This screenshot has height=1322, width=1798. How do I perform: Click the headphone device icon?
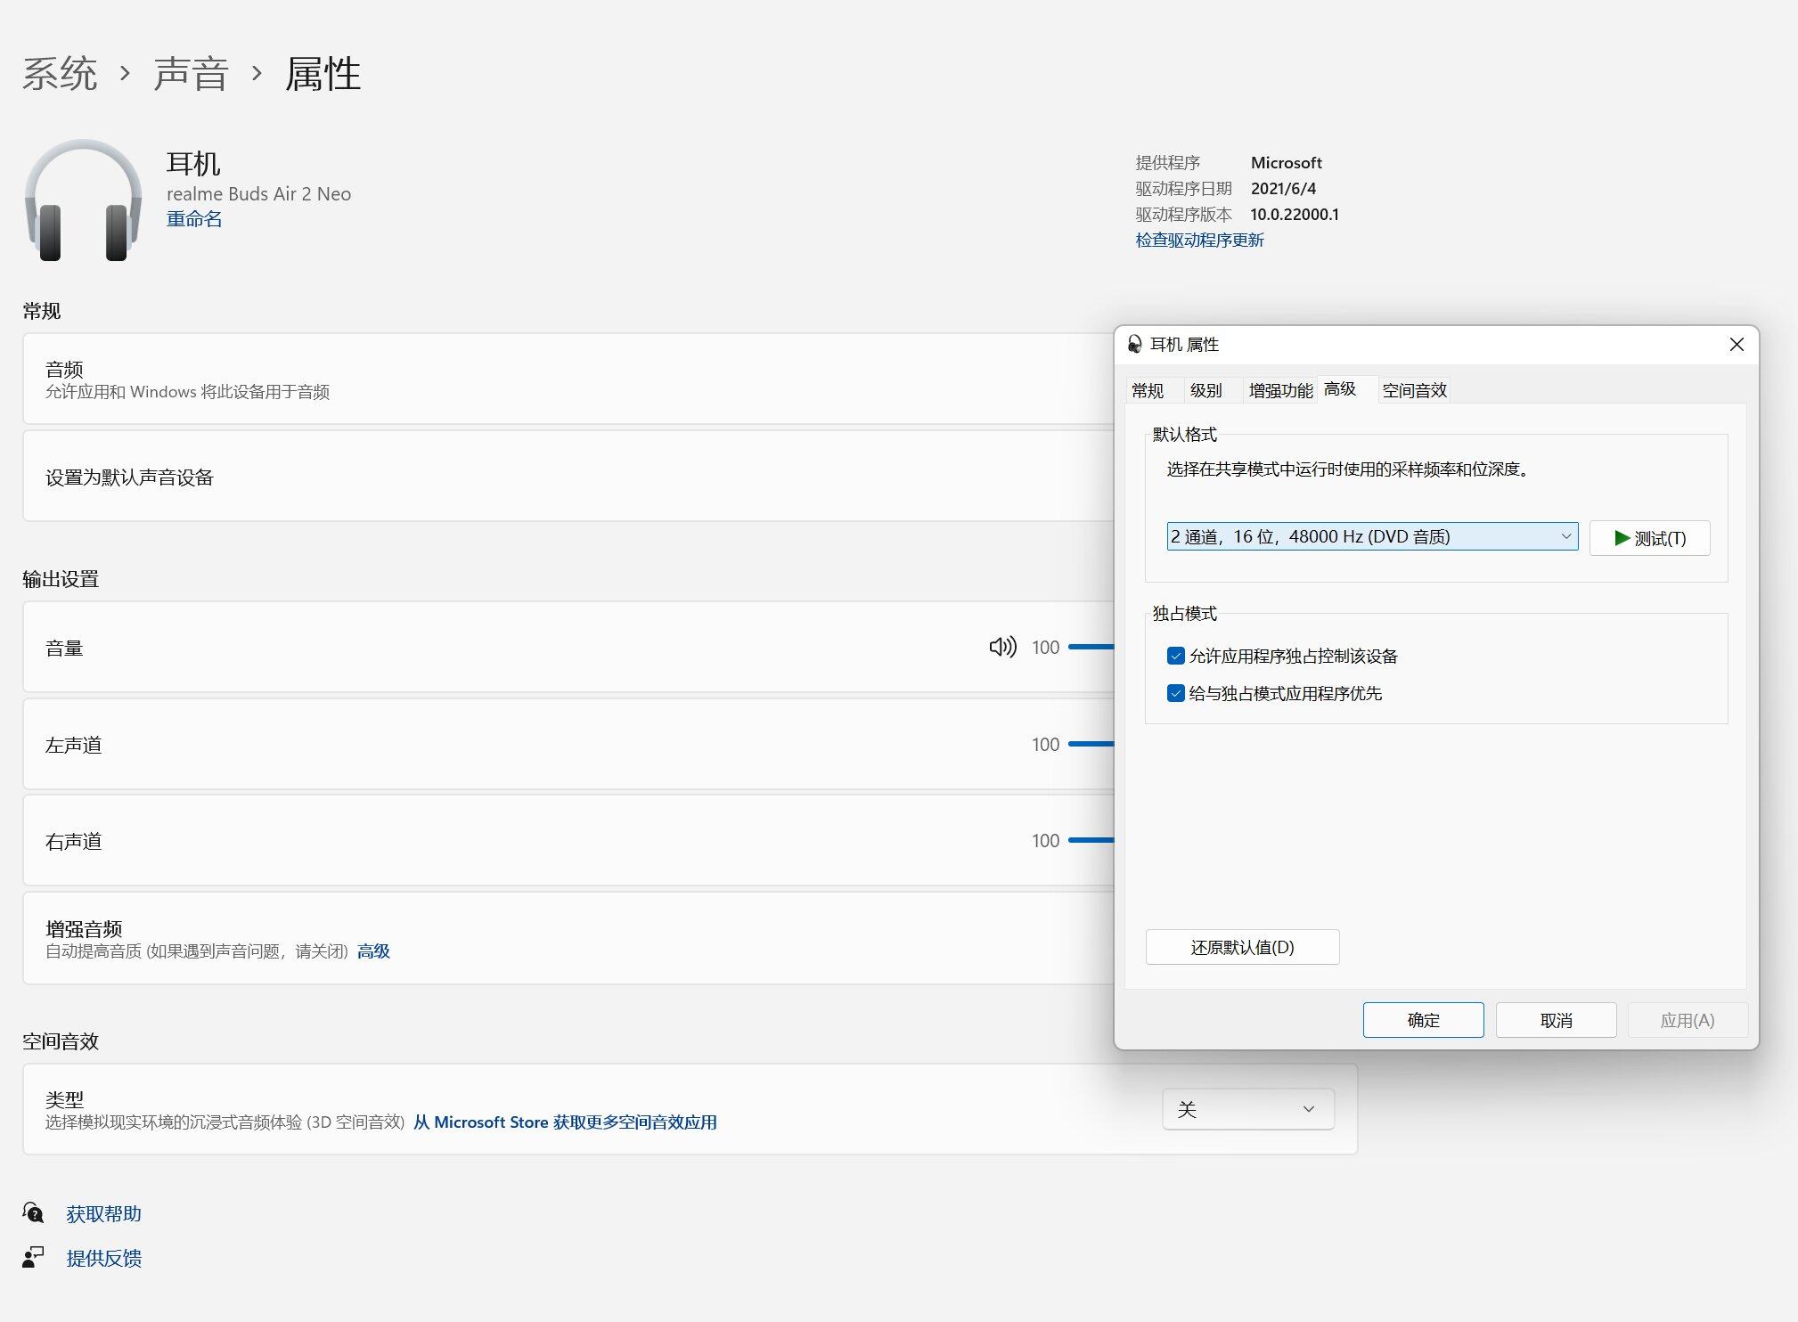click(x=83, y=200)
